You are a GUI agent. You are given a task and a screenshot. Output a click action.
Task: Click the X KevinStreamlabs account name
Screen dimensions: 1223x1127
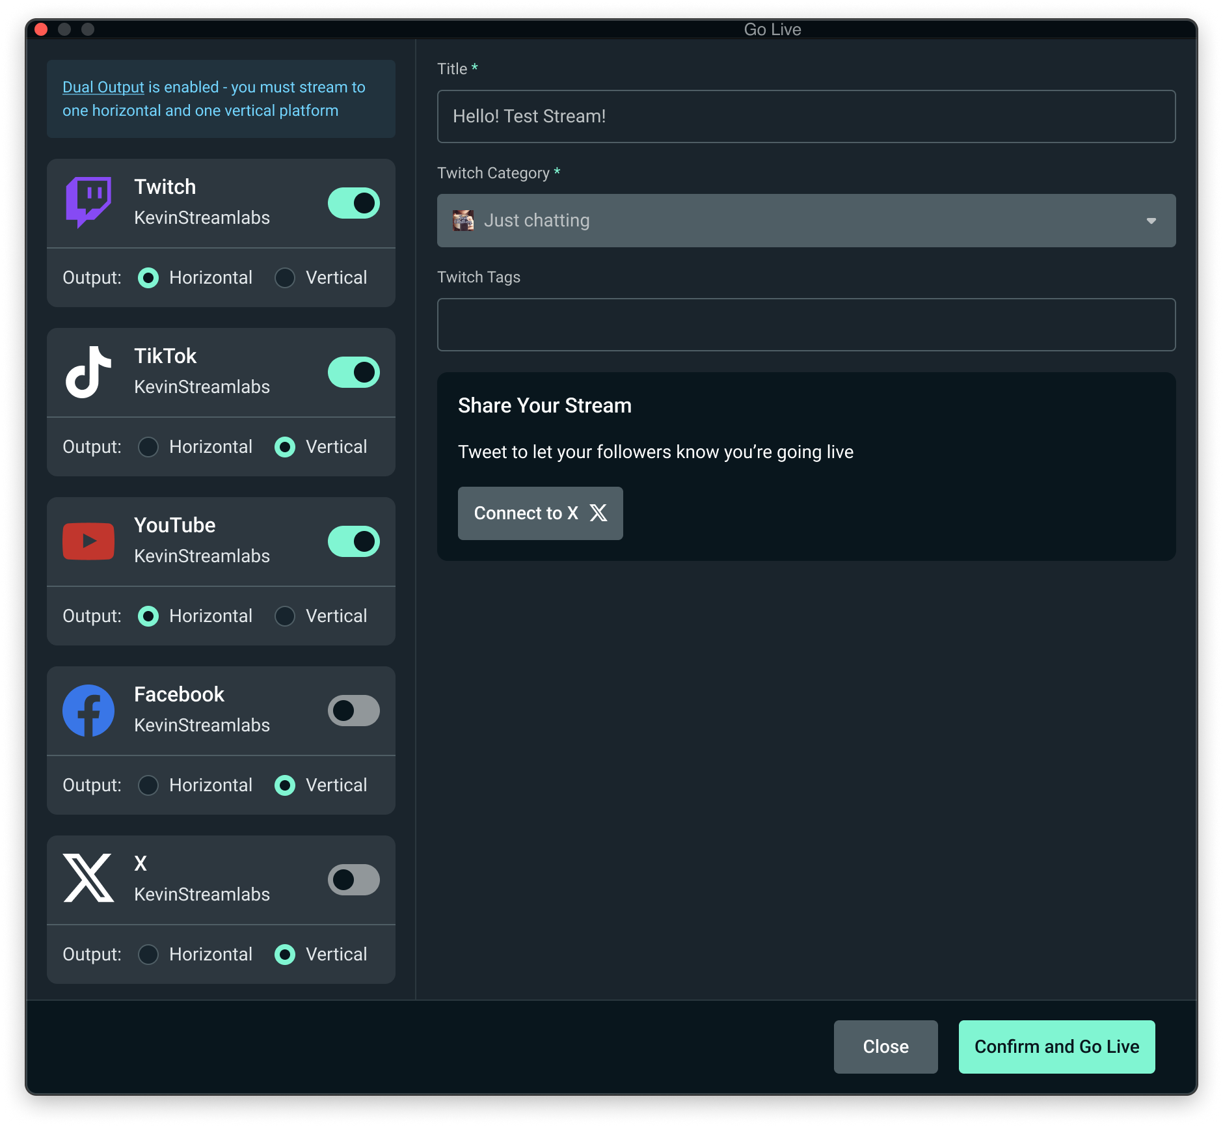click(x=202, y=895)
